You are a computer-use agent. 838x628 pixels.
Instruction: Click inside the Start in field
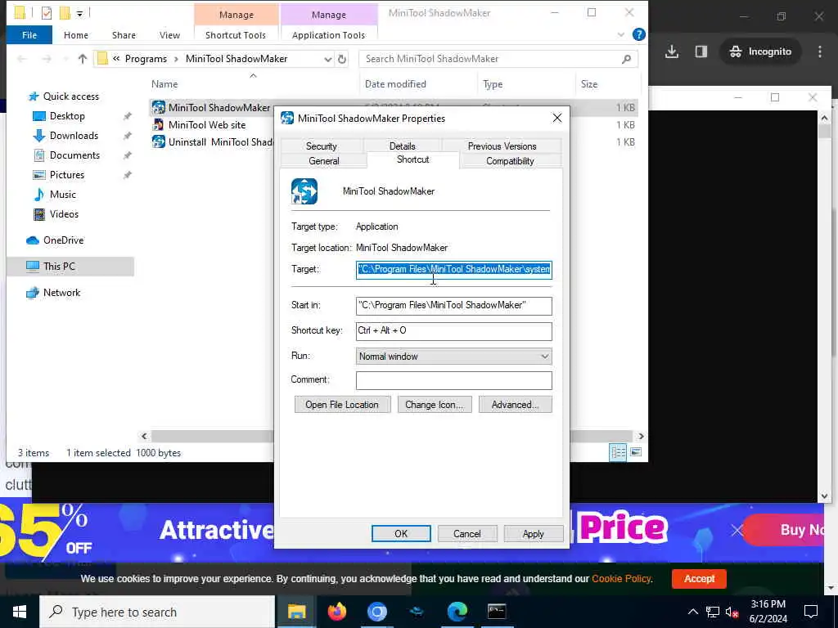pyautogui.click(x=453, y=306)
